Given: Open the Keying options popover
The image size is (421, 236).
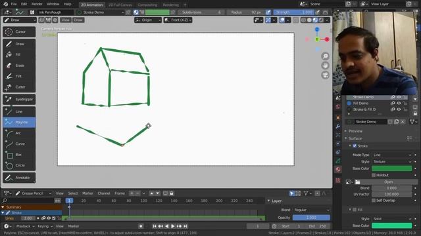Looking at the screenshot, I should click(x=45, y=226).
